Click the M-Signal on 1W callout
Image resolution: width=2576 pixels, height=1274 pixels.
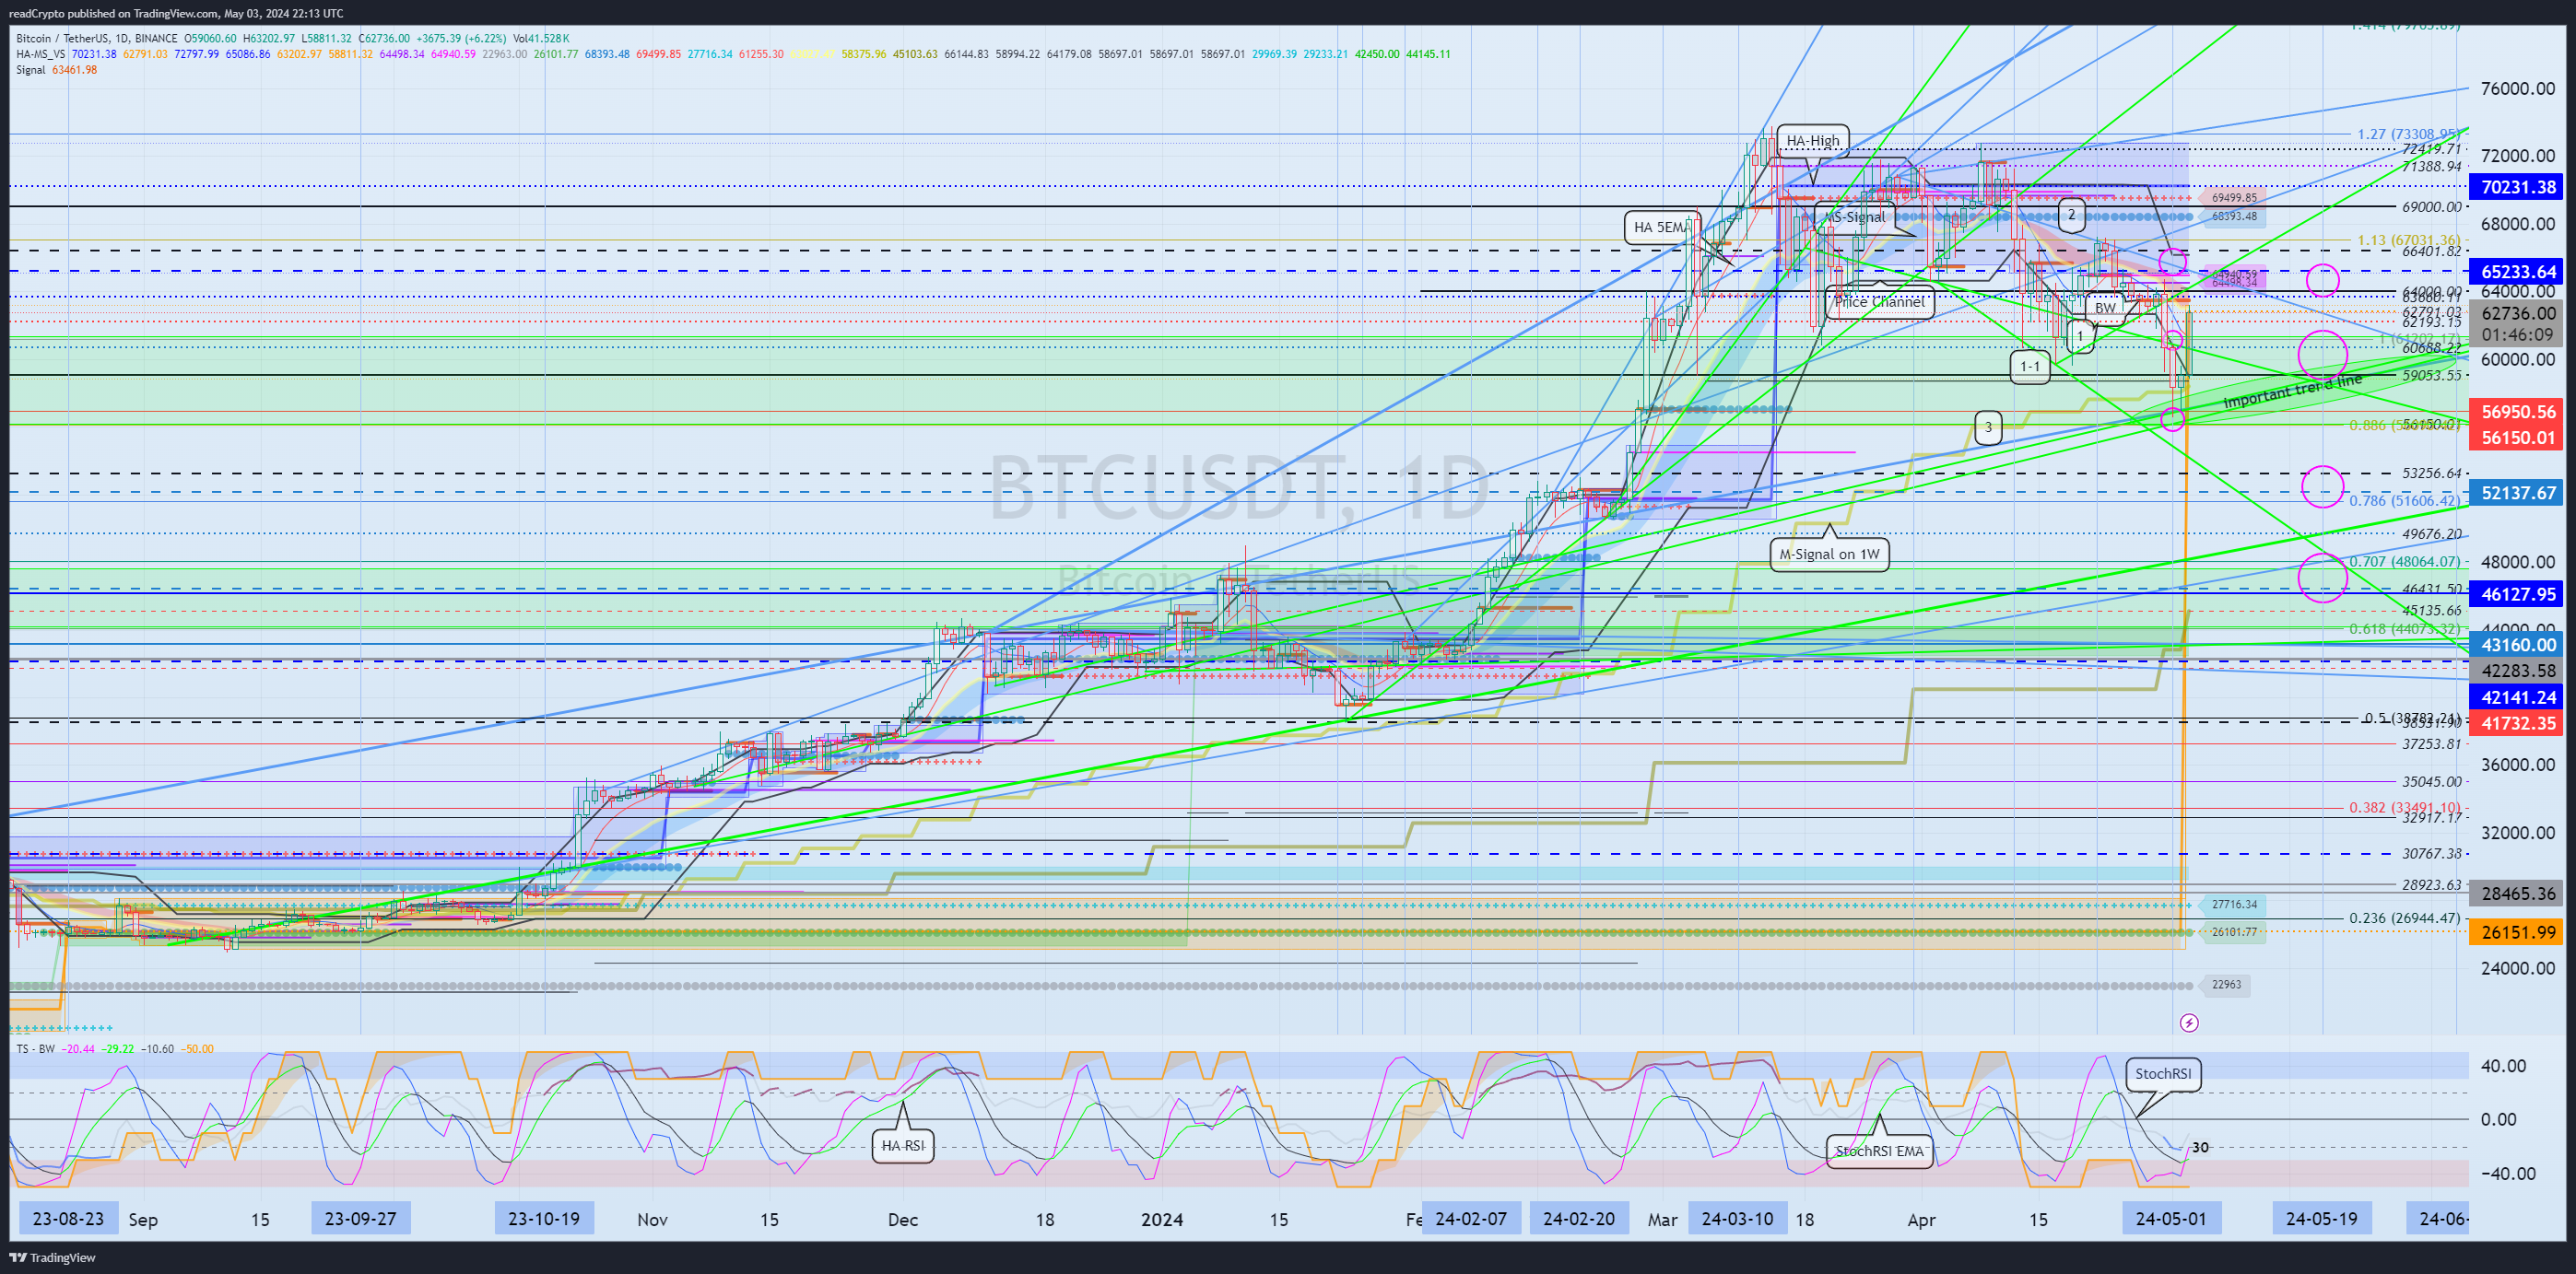(1829, 554)
